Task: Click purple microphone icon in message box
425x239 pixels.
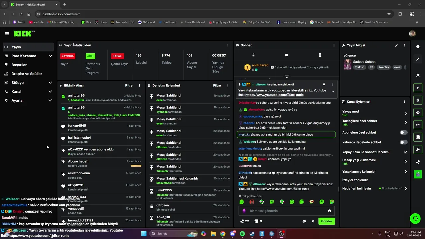Action: [x=244, y=211]
